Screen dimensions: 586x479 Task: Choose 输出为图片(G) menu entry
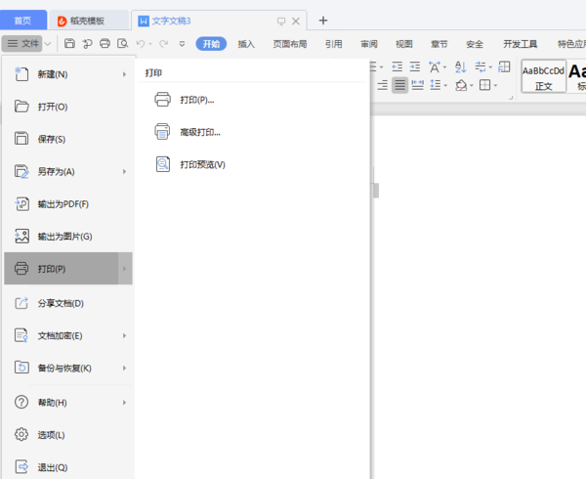[67, 237]
